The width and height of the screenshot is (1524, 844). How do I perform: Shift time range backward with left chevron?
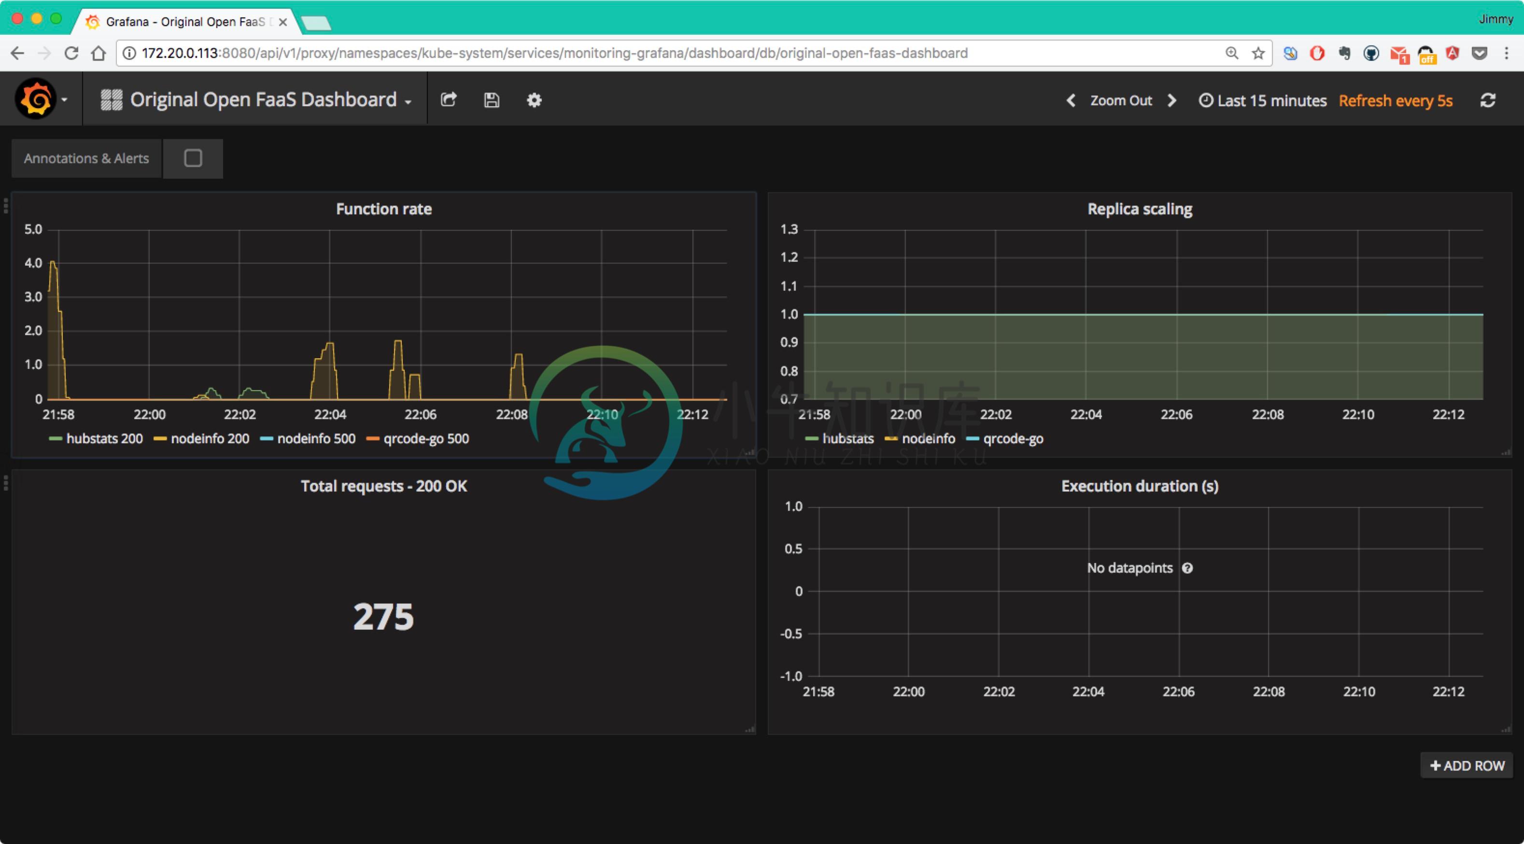coord(1071,100)
